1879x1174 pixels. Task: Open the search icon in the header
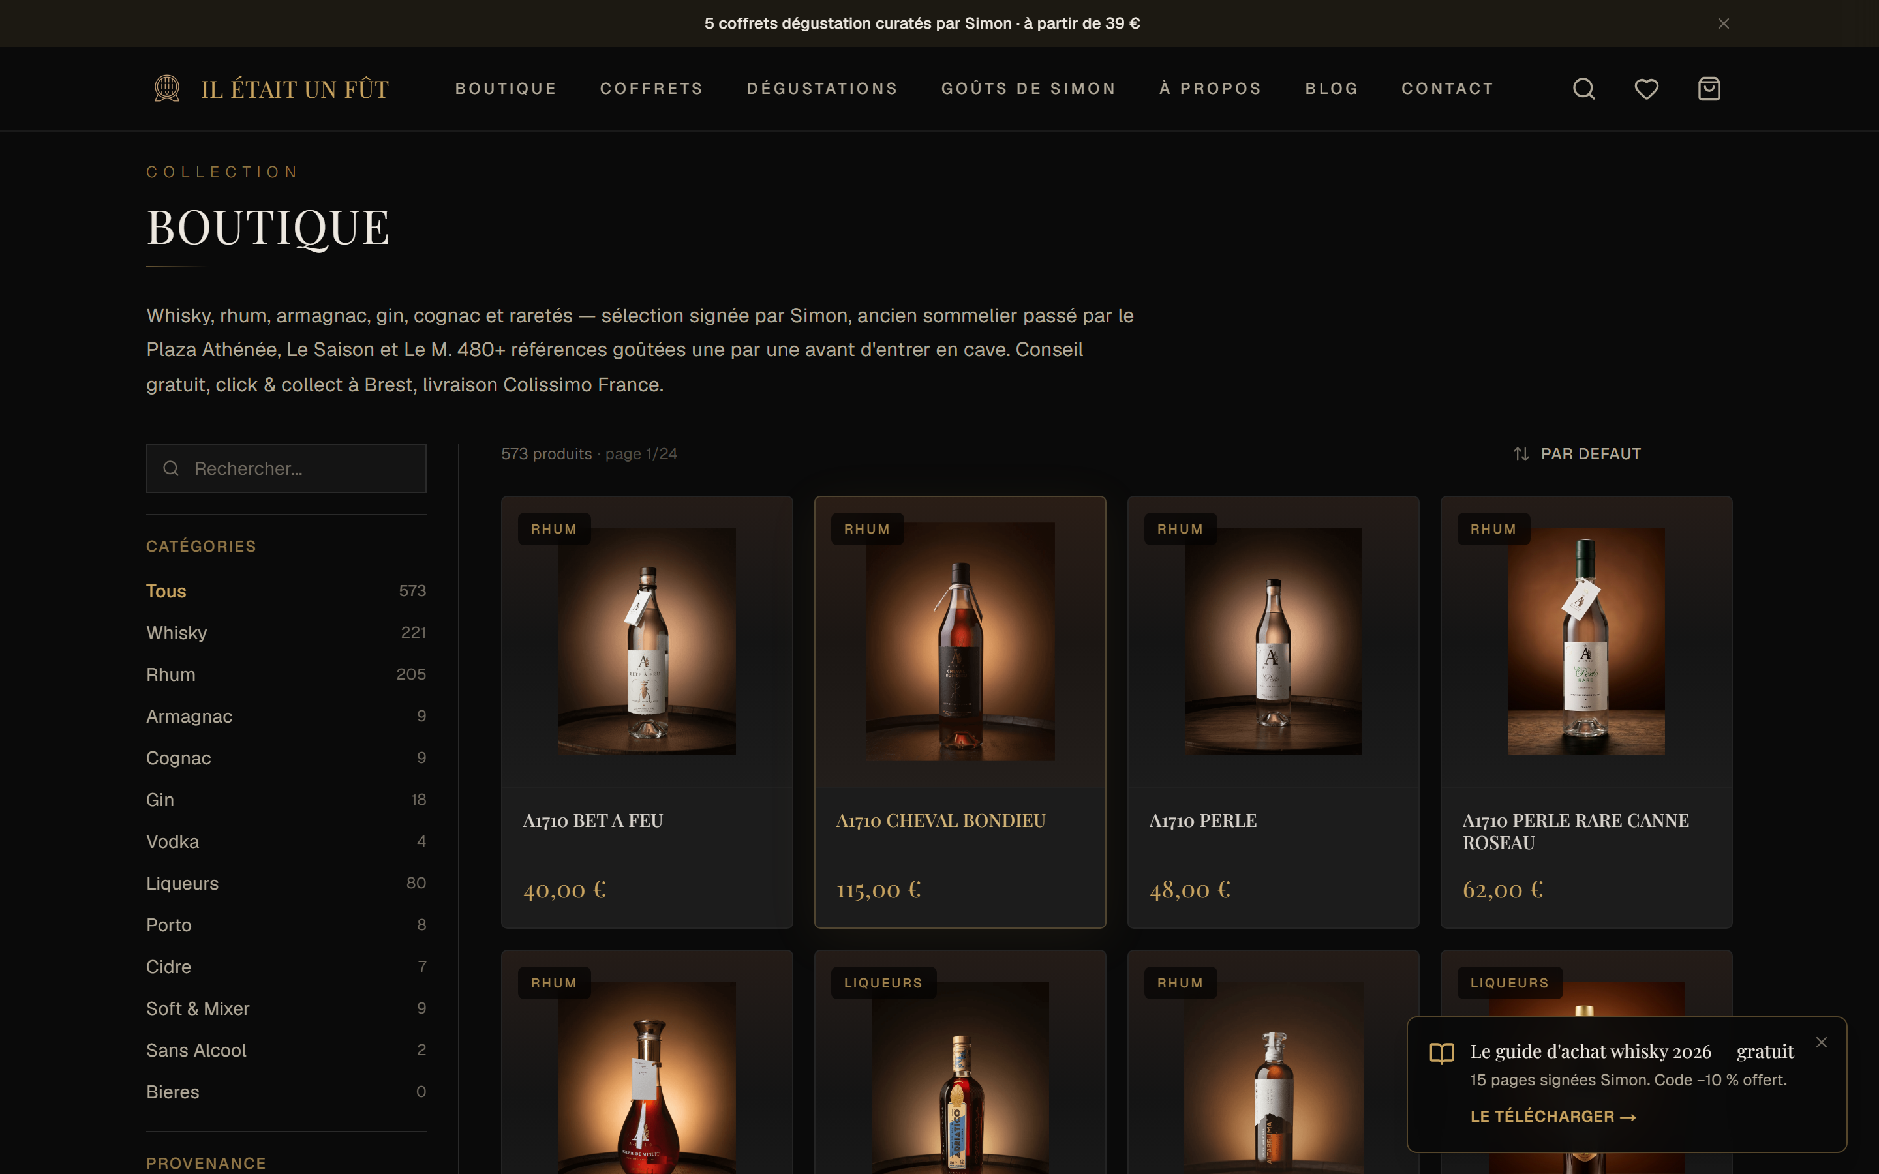pos(1584,89)
